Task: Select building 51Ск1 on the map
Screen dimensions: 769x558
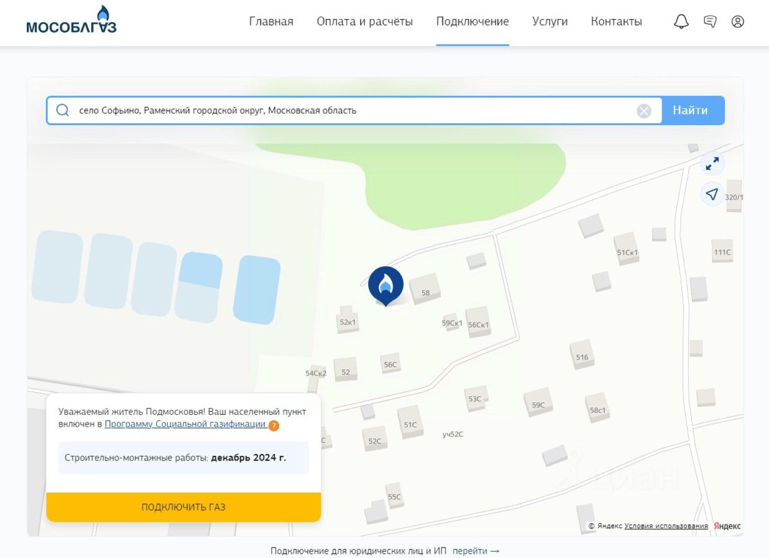Action: click(627, 249)
